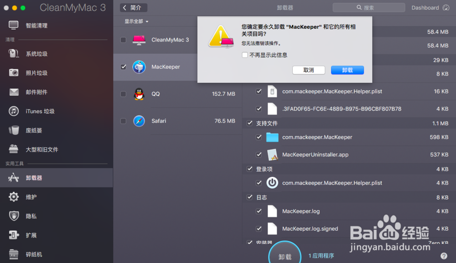Confirm with the blue 卸载 button
The height and width of the screenshot is (263, 456).
click(347, 70)
